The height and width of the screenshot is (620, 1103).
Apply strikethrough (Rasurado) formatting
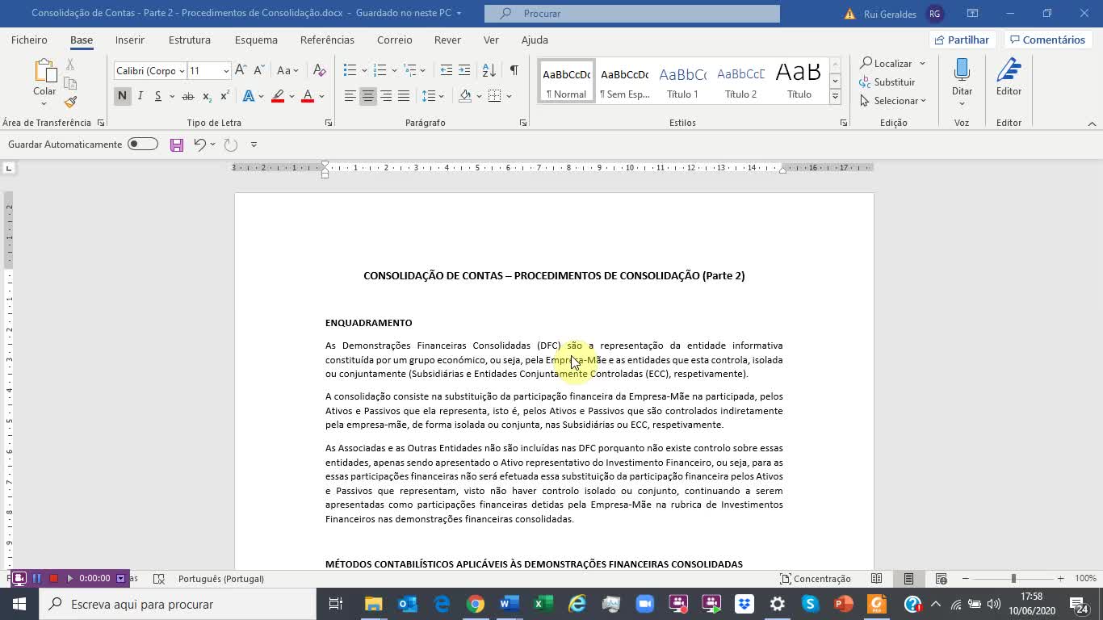187,95
